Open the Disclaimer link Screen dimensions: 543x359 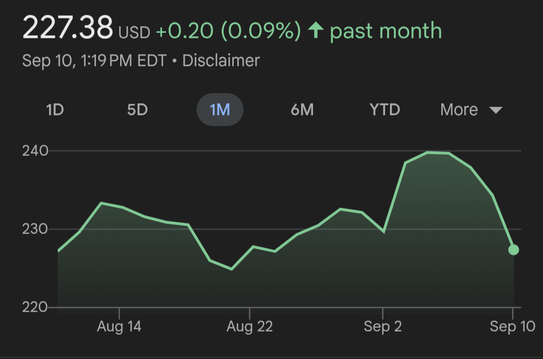[x=221, y=60]
